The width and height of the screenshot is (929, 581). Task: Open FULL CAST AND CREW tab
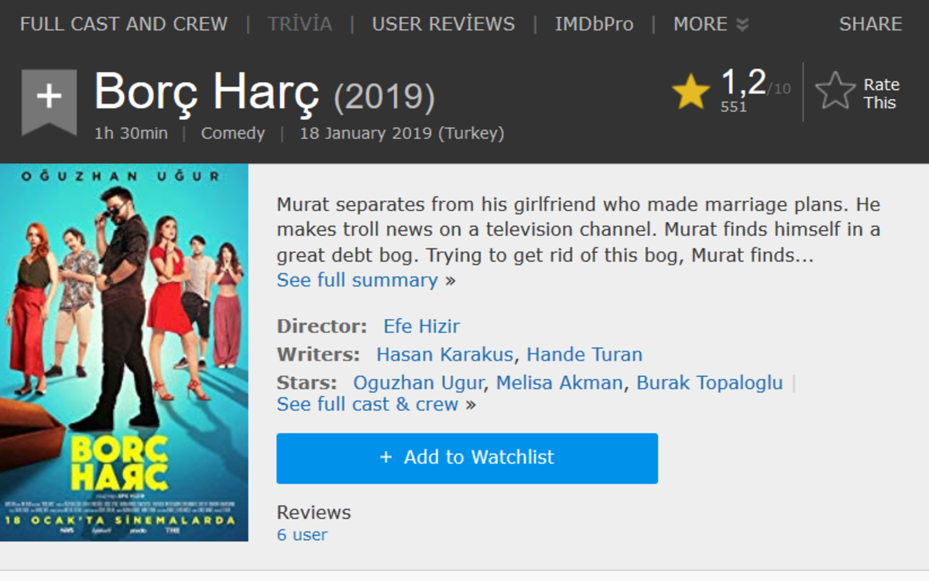(124, 24)
